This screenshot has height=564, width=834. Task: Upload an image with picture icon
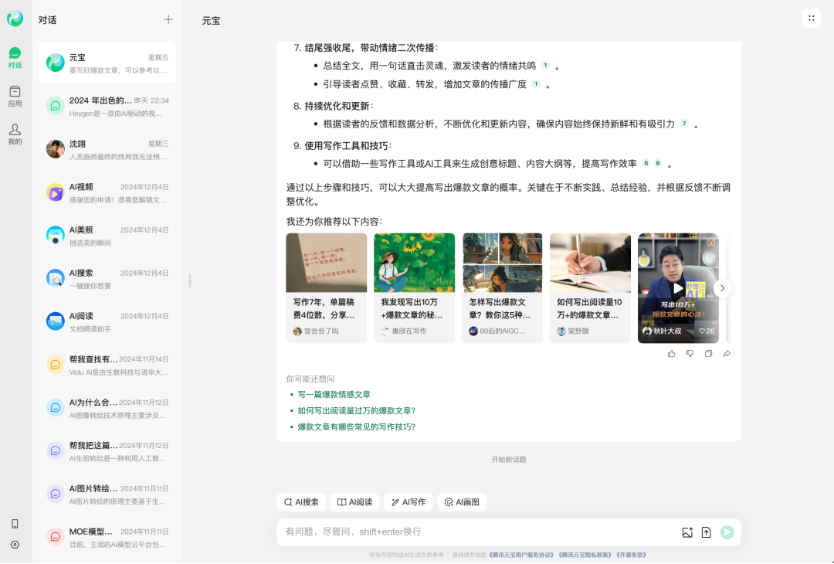[x=687, y=532]
